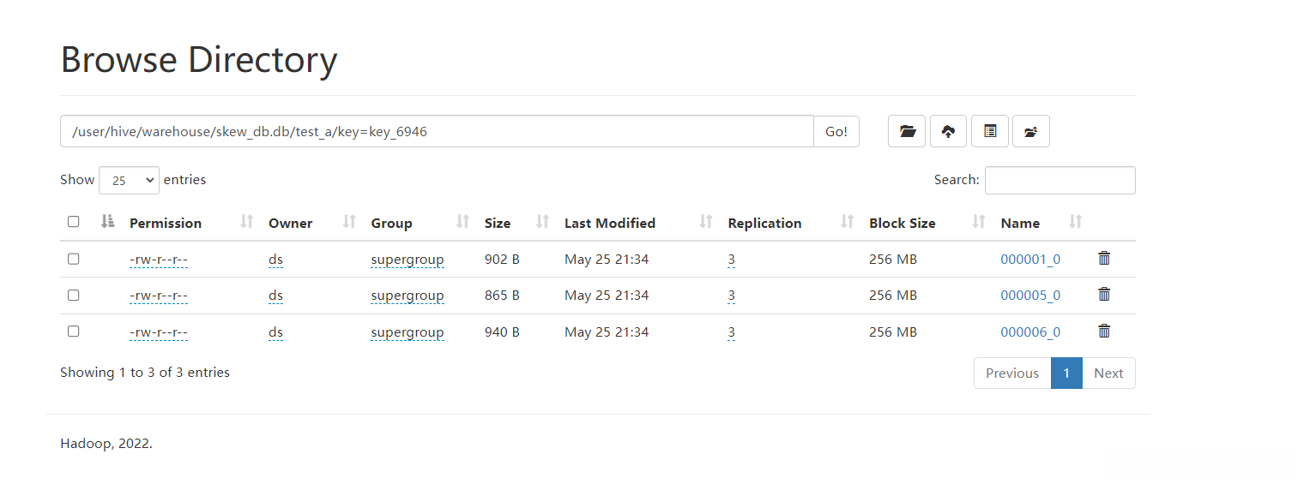Click the Next pagination button
The height and width of the screenshot is (484, 1304).
1108,373
